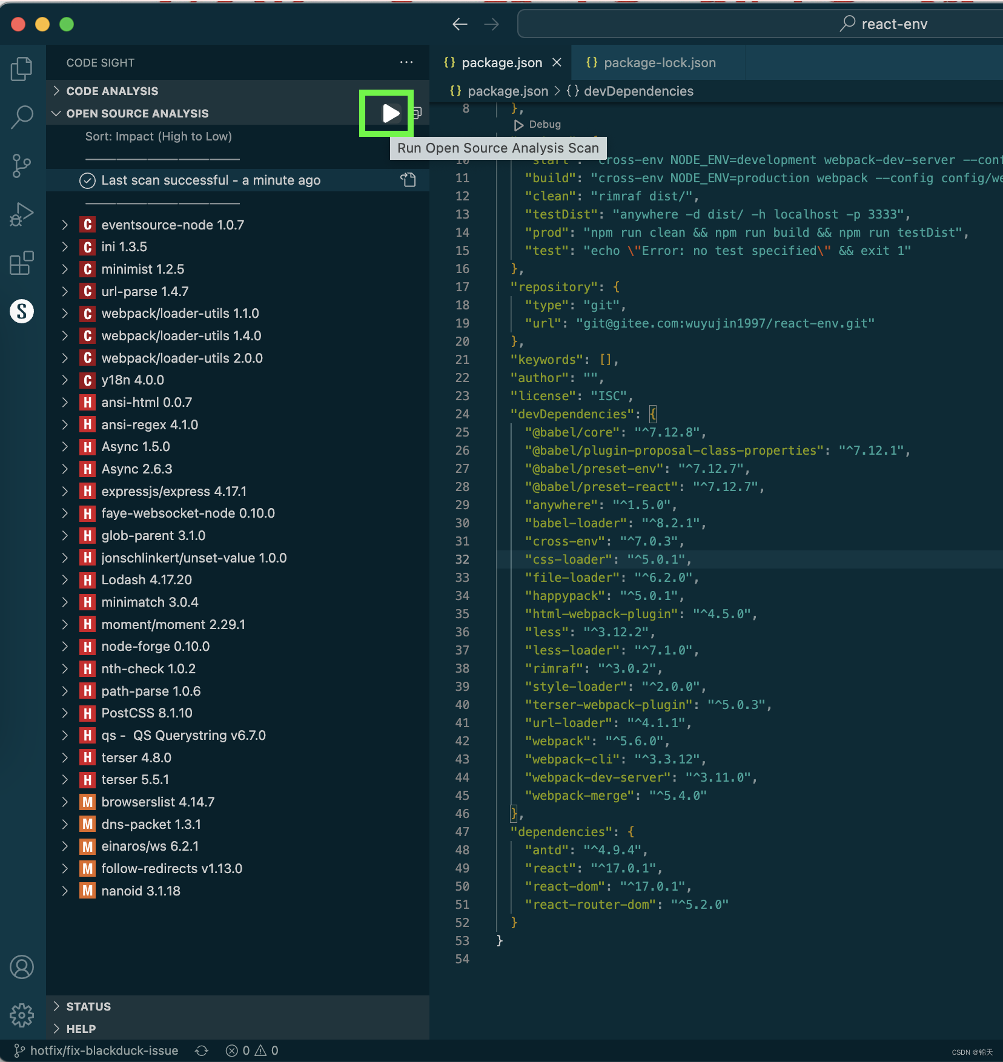
Task: Select node-forge 0.10.0 row
Action: [237, 647]
